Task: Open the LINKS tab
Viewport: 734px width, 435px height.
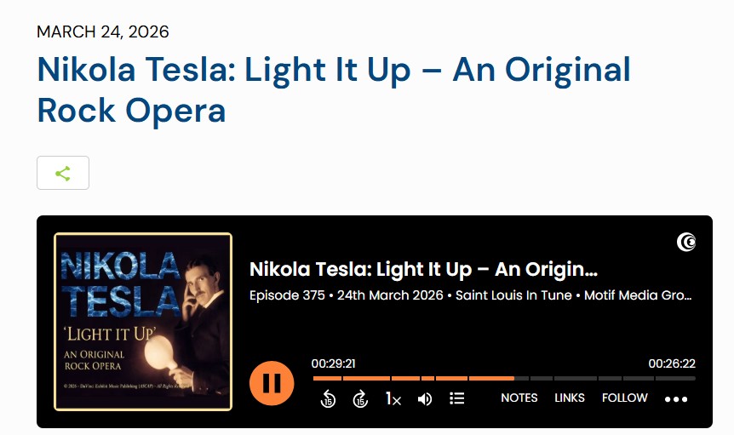Action: [x=570, y=398]
